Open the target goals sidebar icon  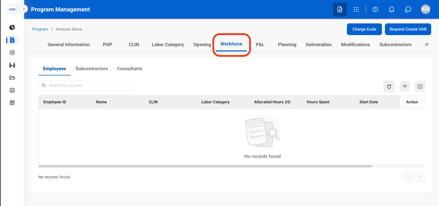coord(12,52)
